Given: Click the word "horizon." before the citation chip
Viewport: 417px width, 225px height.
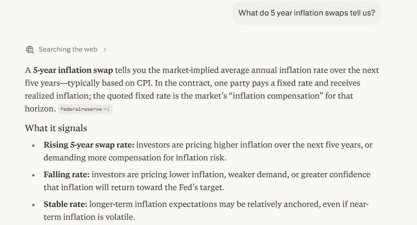Looking at the screenshot, I should pos(41,109).
